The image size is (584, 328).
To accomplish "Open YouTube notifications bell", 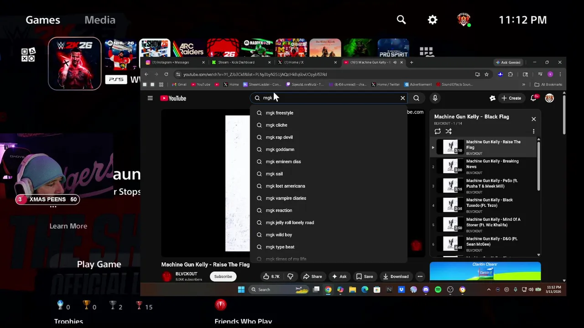I will pyautogui.click(x=533, y=98).
